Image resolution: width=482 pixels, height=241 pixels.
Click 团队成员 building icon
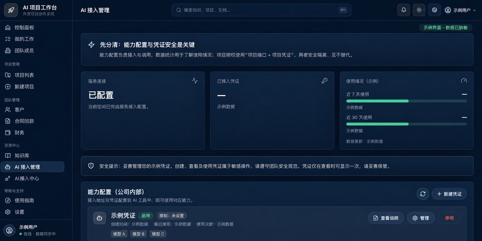[7, 51]
